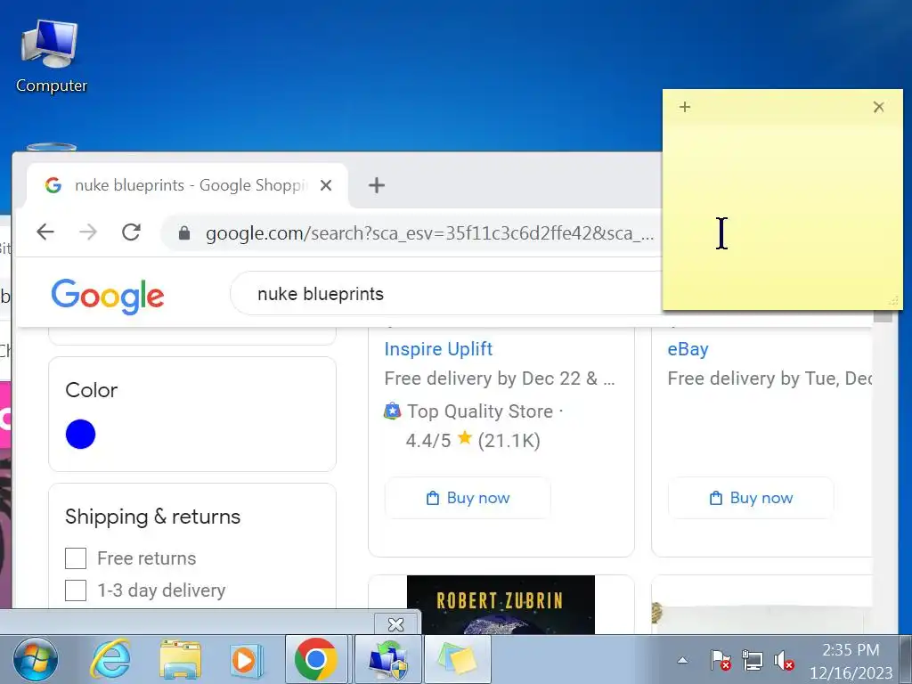Screen dimensions: 912x684
Task: Add a new sticky note with plus icon
Action: click(685, 107)
